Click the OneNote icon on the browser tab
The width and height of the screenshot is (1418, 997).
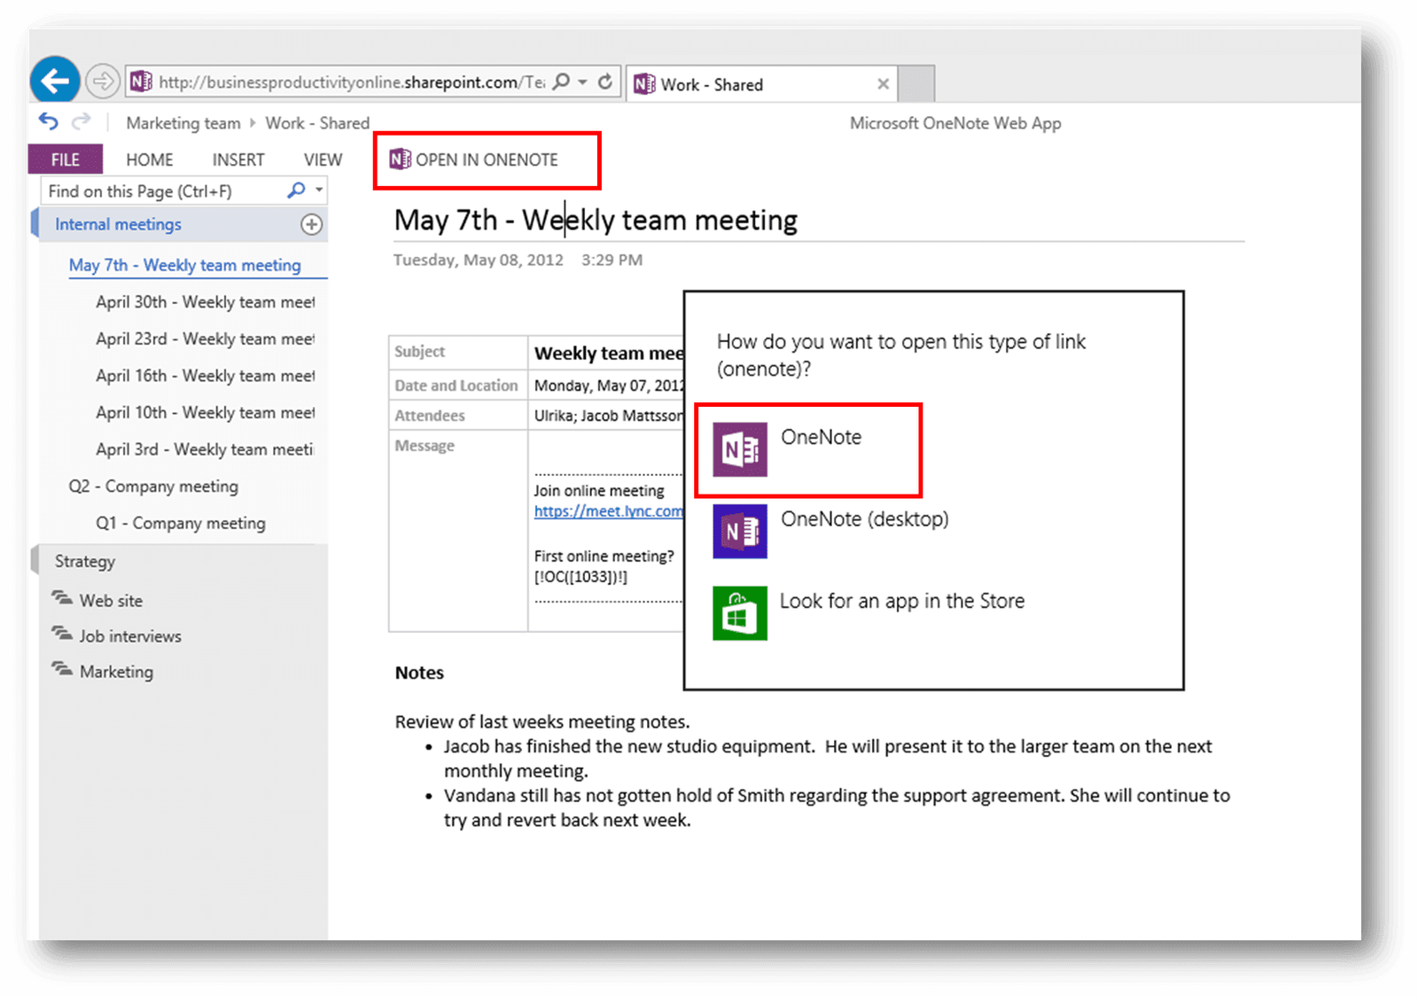645,84
